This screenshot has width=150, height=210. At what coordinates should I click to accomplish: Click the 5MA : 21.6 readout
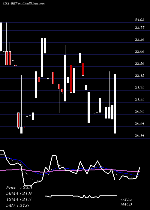click(17, 205)
